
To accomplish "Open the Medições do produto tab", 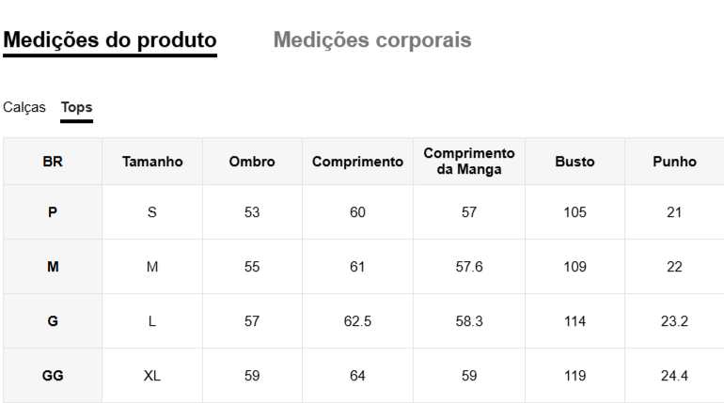I will click(x=110, y=40).
